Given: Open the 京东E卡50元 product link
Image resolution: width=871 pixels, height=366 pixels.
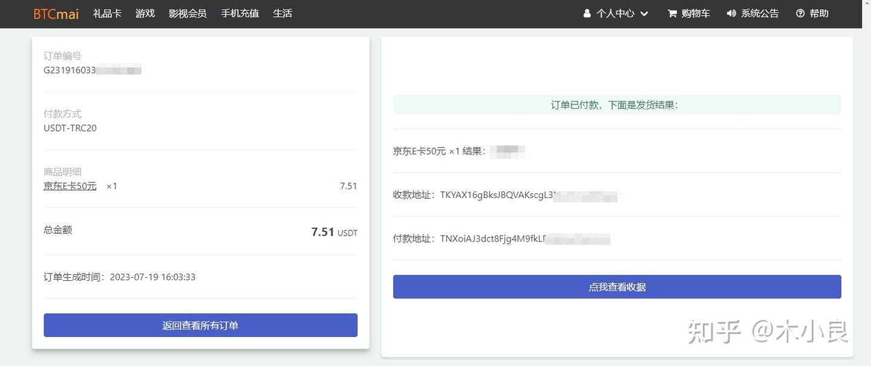Looking at the screenshot, I should (x=69, y=185).
